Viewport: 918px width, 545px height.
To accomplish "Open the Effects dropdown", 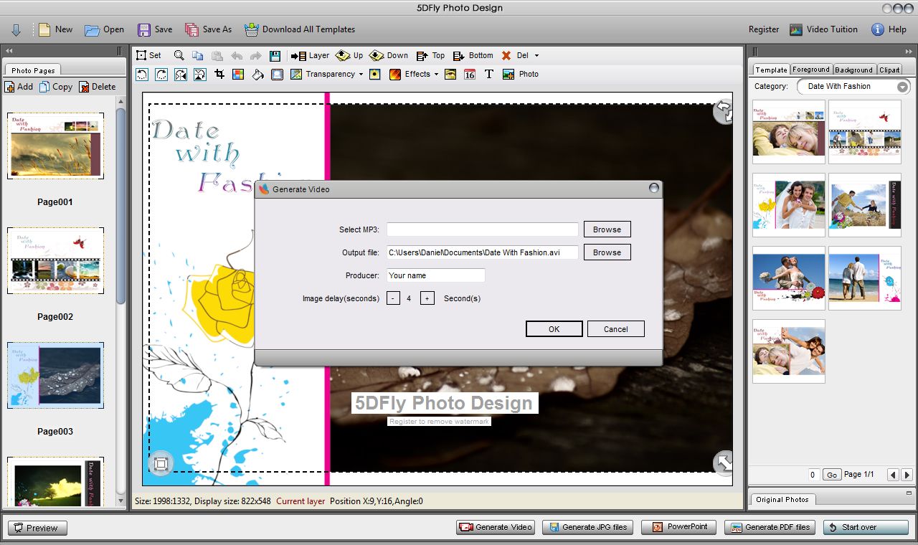I will click(436, 75).
